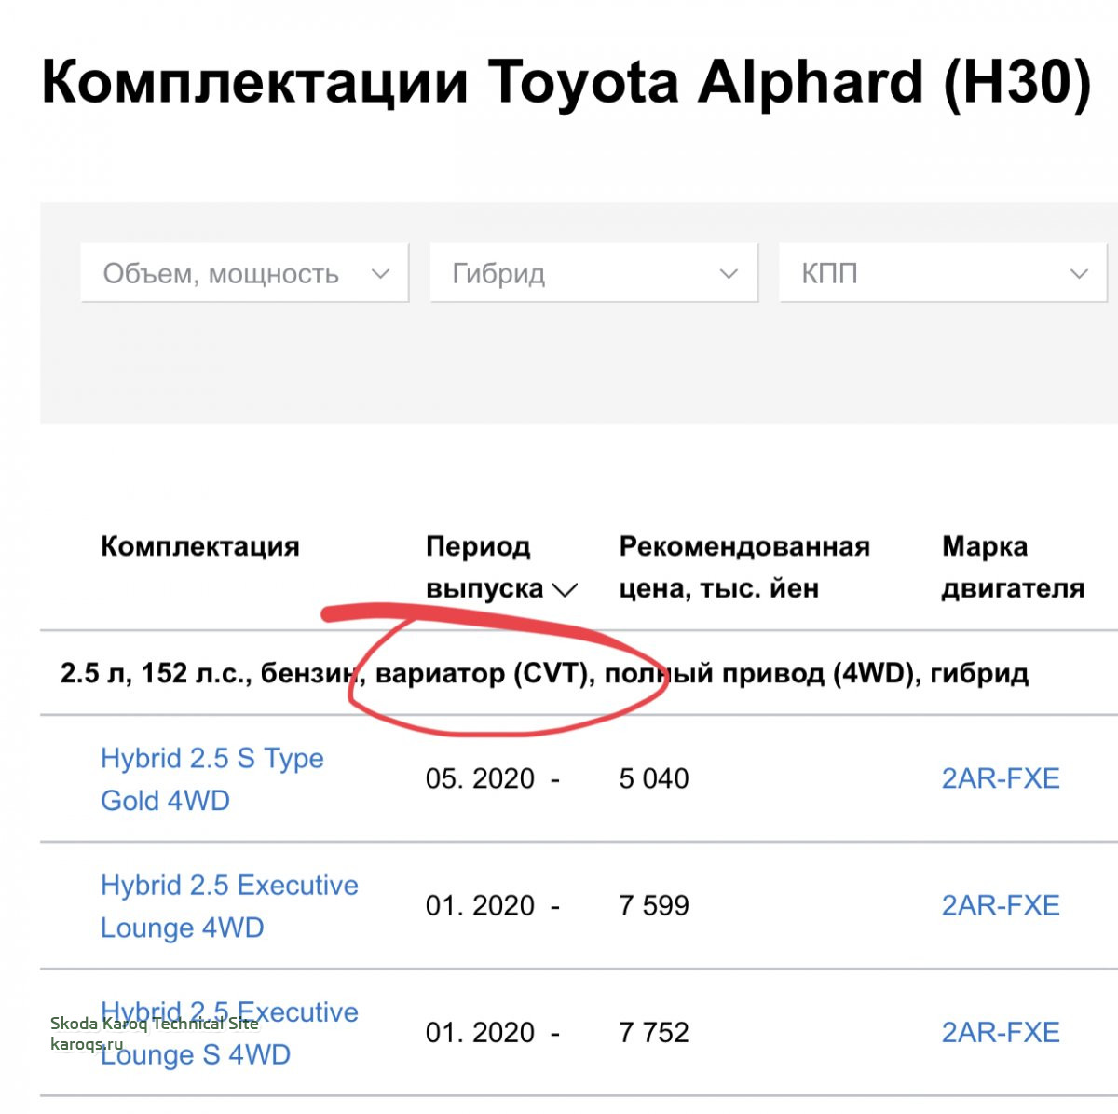This screenshot has height=1114, width=1118.
Task: Select price value 7 599
Action: coord(654,905)
